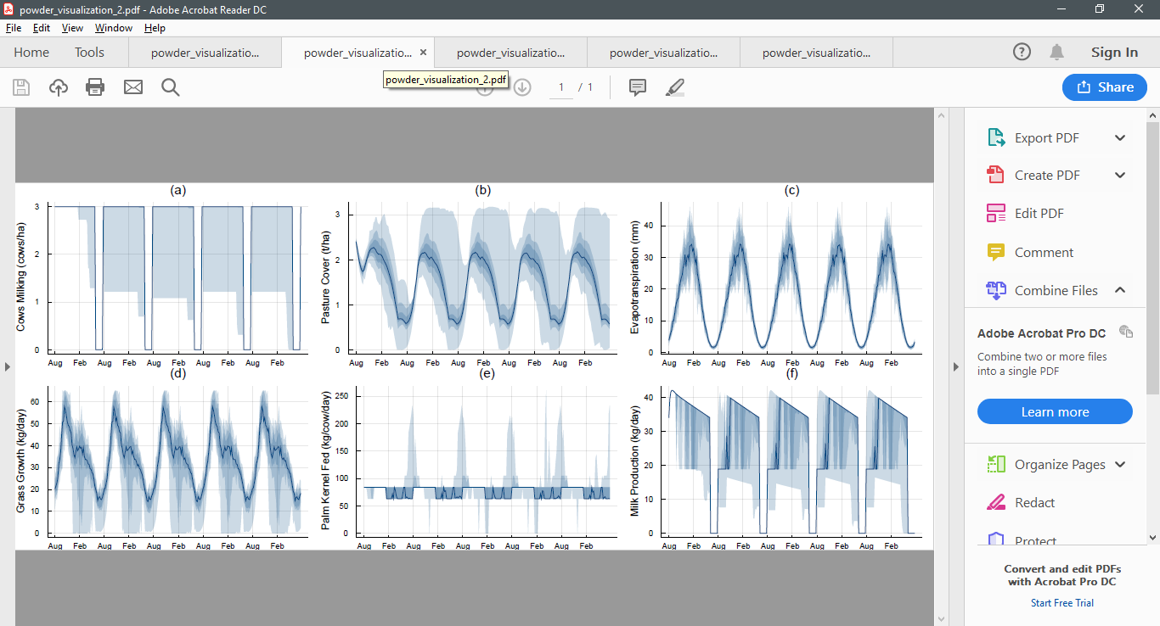The image size is (1160, 626).
Task: Switch to the Tools tab
Action: point(89,53)
